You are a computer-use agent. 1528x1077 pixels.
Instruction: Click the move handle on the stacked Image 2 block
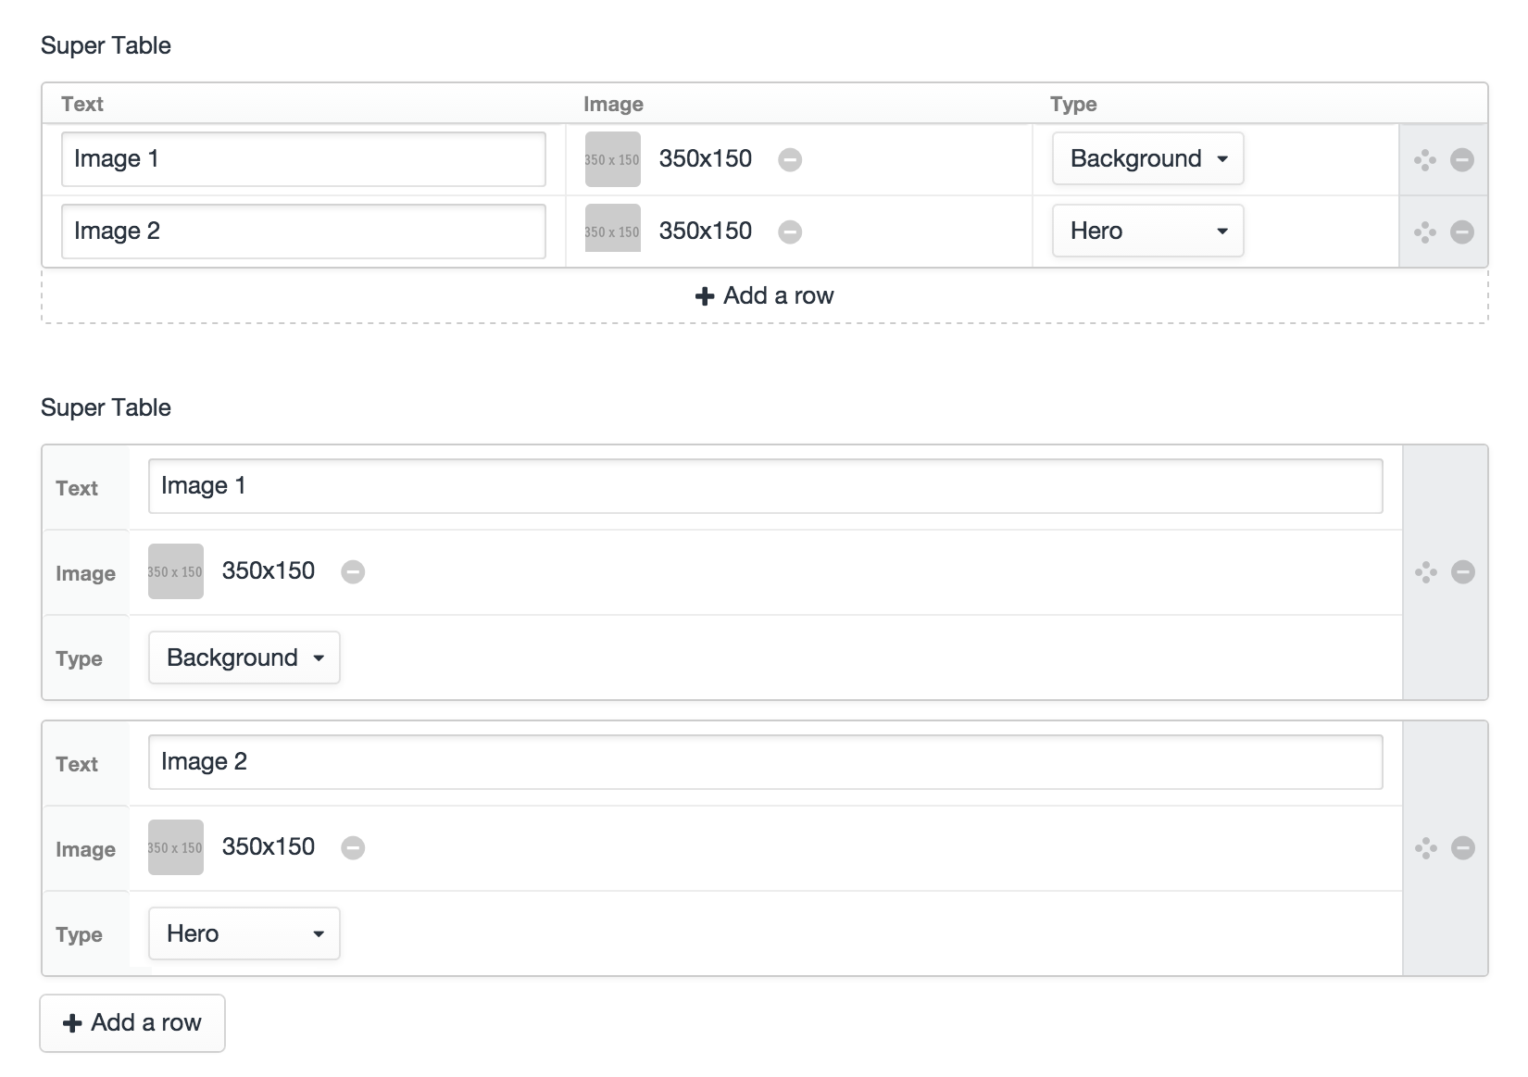pos(1426,847)
